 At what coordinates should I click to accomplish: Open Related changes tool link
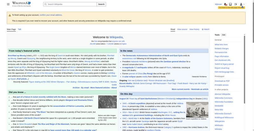(222, 48)
